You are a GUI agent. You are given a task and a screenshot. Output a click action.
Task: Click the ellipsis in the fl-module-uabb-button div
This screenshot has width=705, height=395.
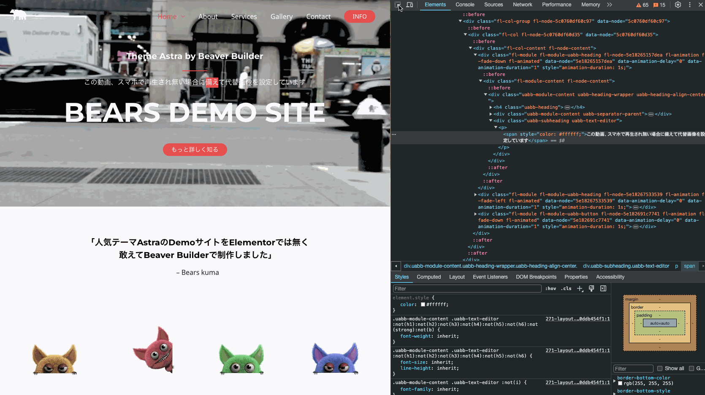pyautogui.click(x=636, y=227)
